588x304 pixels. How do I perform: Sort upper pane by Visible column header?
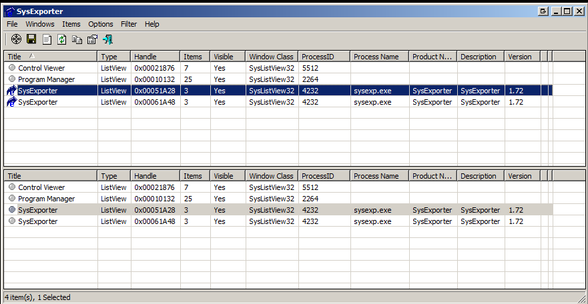pyautogui.click(x=228, y=57)
